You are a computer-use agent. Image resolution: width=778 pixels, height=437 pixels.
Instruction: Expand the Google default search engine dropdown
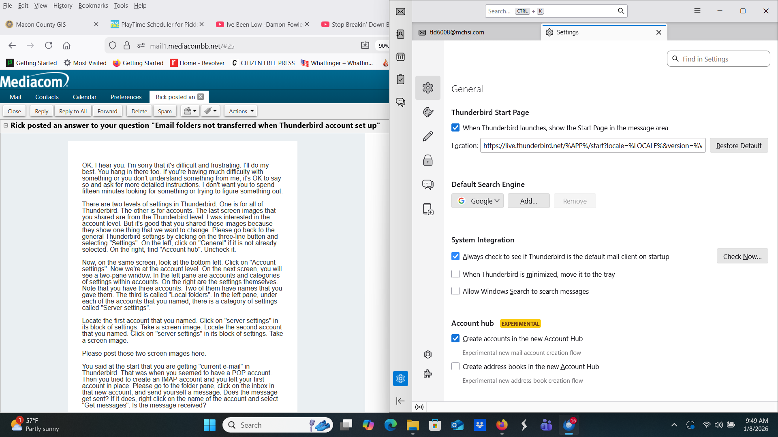[477, 201]
